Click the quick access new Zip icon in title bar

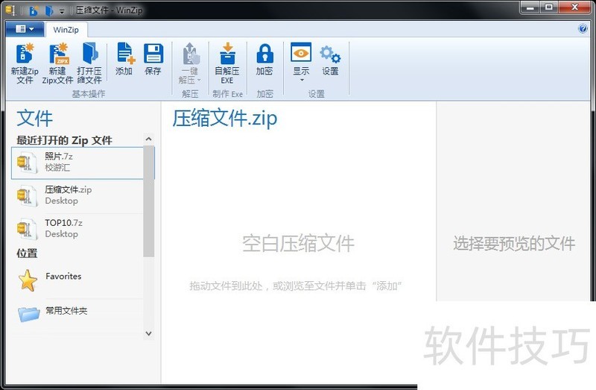tap(34, 10)
